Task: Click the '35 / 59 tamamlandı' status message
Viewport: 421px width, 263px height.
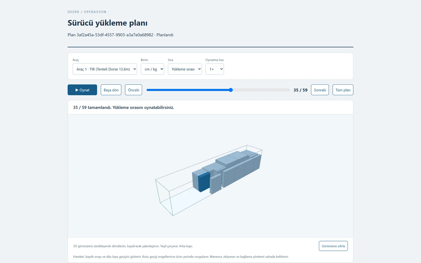Action: [x=124, y=108]
